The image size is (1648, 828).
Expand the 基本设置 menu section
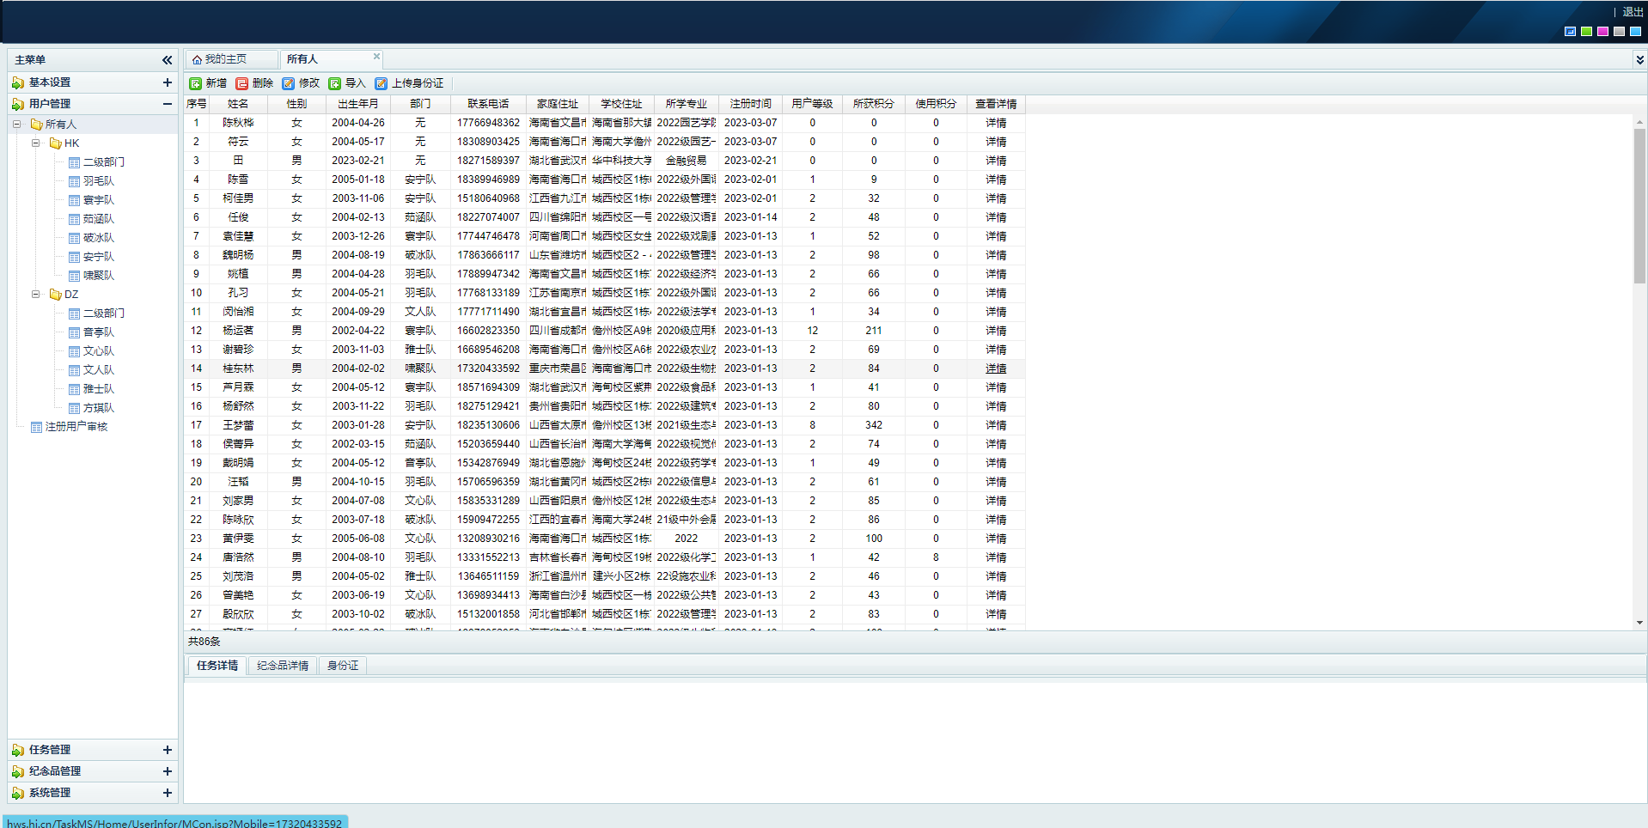pyautogui.click(x=167, y=82)
